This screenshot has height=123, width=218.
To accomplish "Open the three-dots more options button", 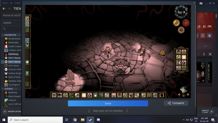I will coord(205,46).
